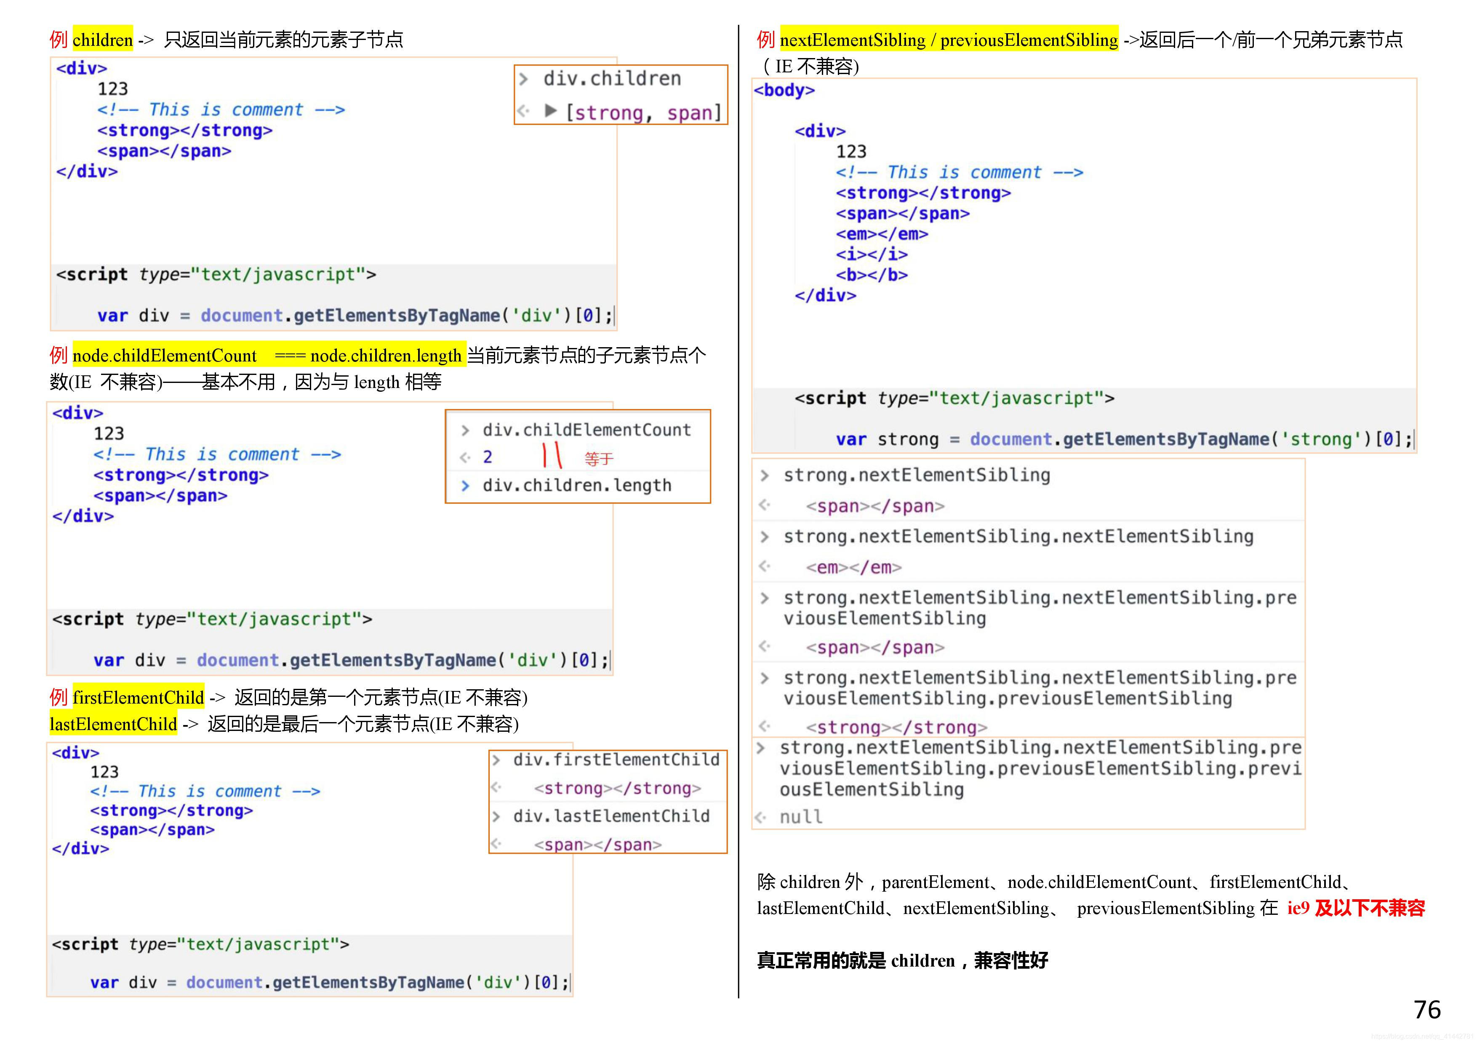Click the prompt chevron beside div.lastElementChild
The image size is (1477, 1044).
496,816
